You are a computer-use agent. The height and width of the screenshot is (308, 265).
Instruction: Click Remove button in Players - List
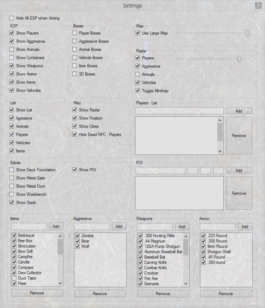(x=239, y=136)
